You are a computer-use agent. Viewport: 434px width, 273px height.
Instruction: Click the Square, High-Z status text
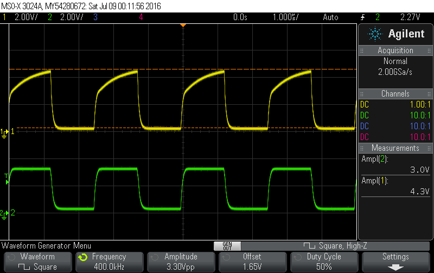point(343,245)
